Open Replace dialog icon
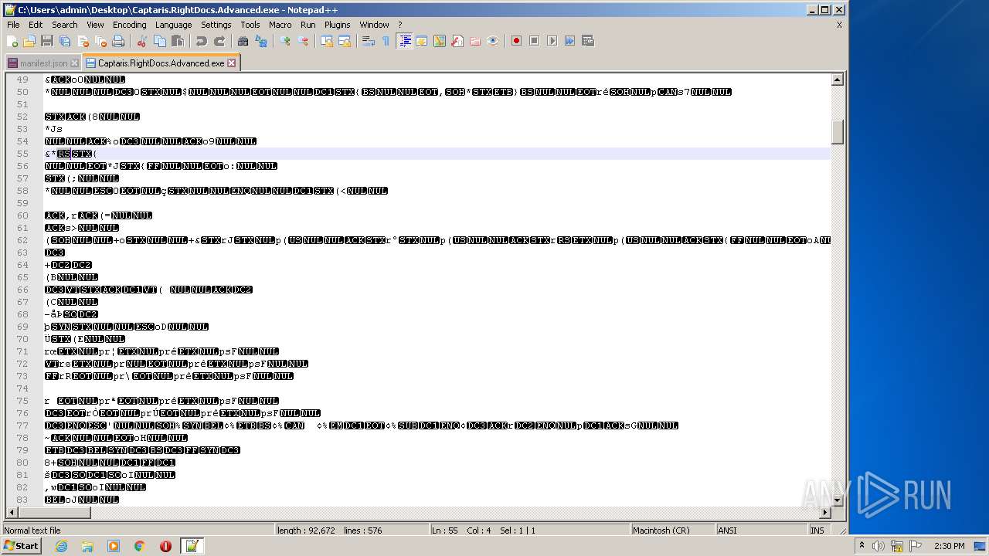The image size is (989, 556). point(260,41)
